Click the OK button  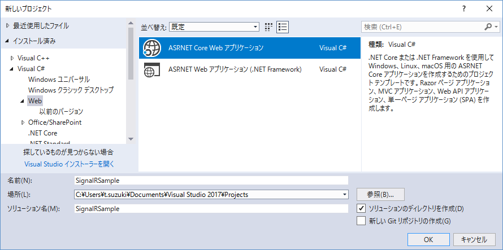click(x=428, y=239)
